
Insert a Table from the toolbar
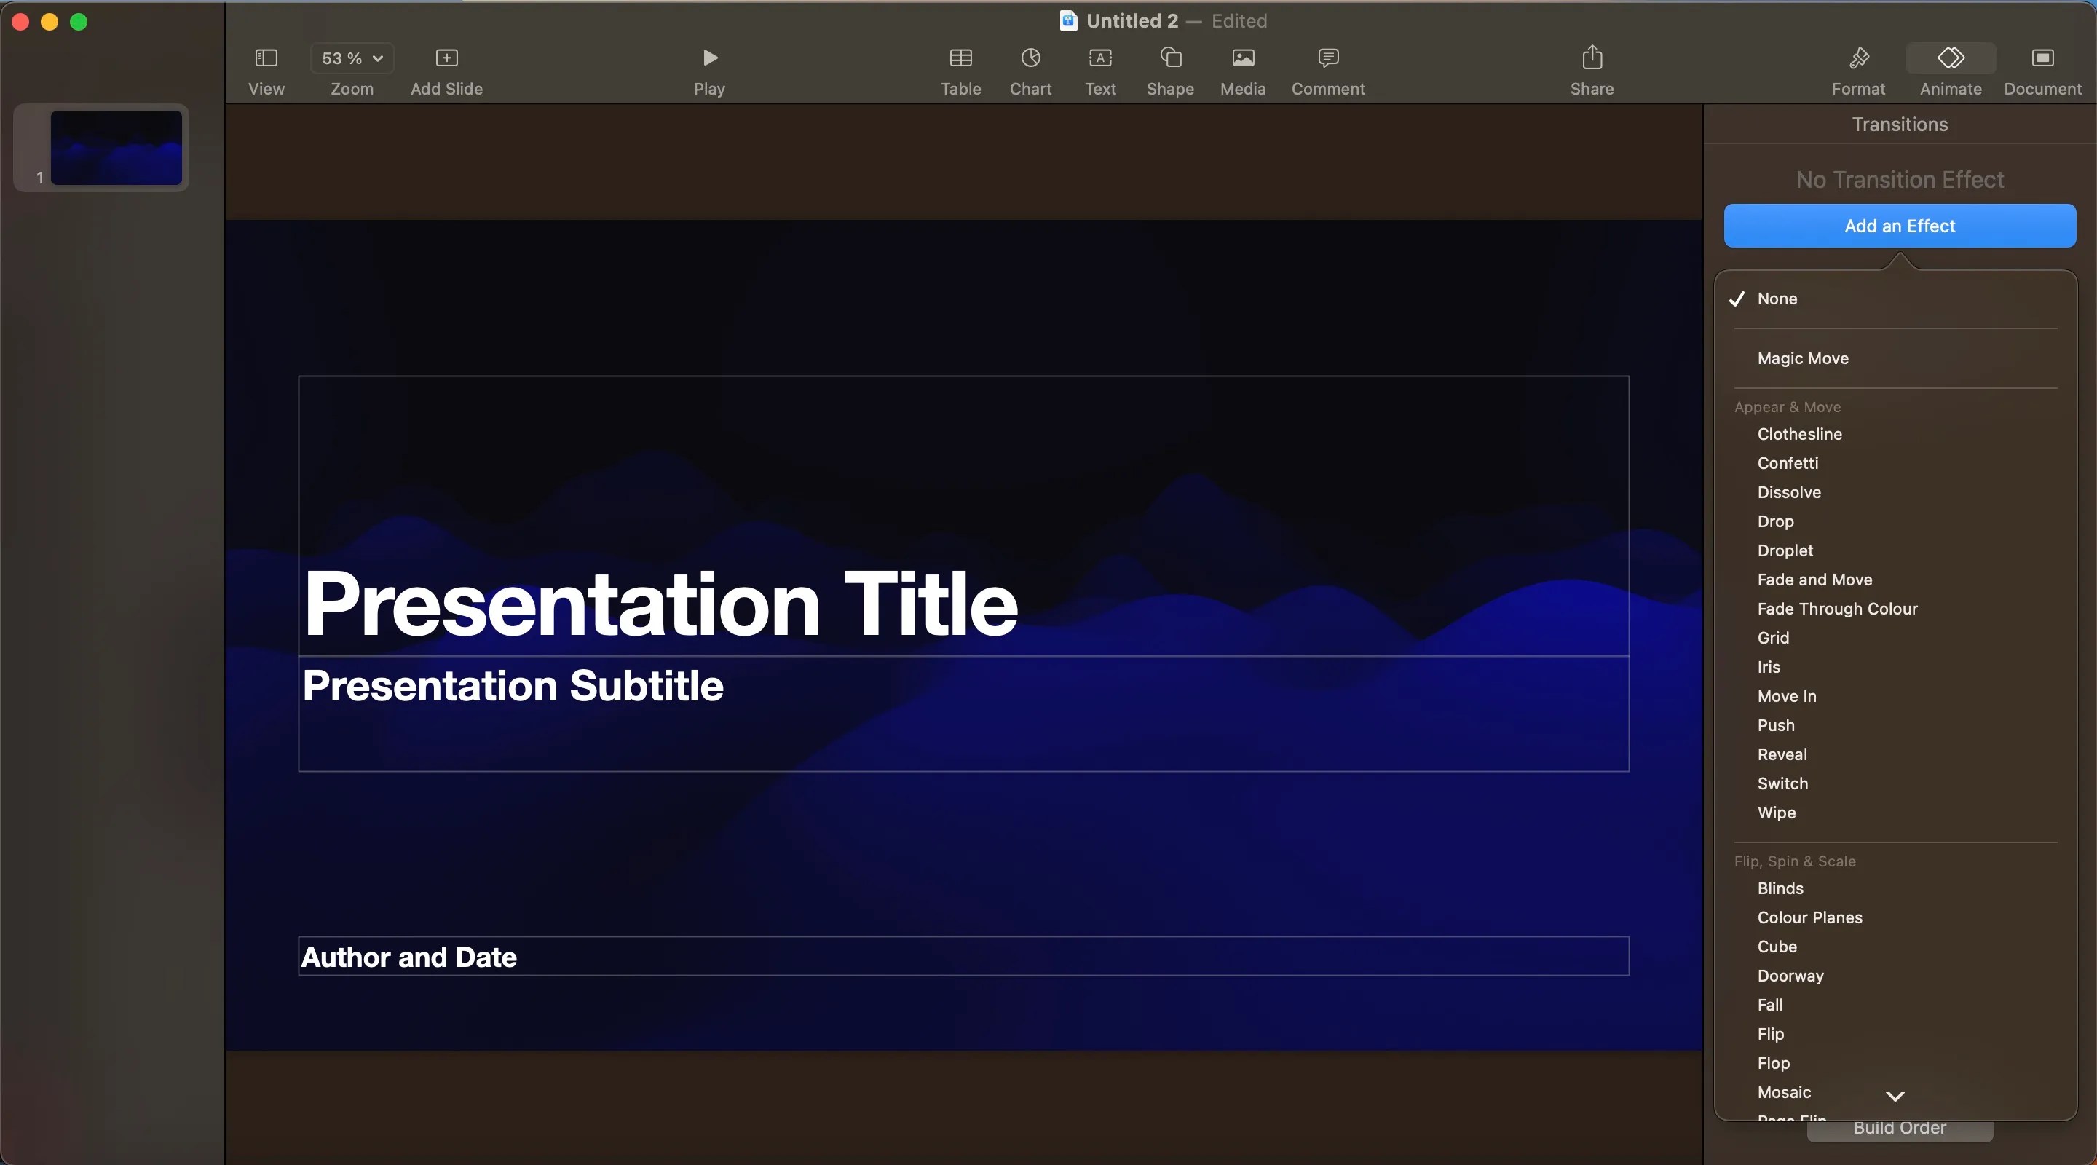pos(960,59)
